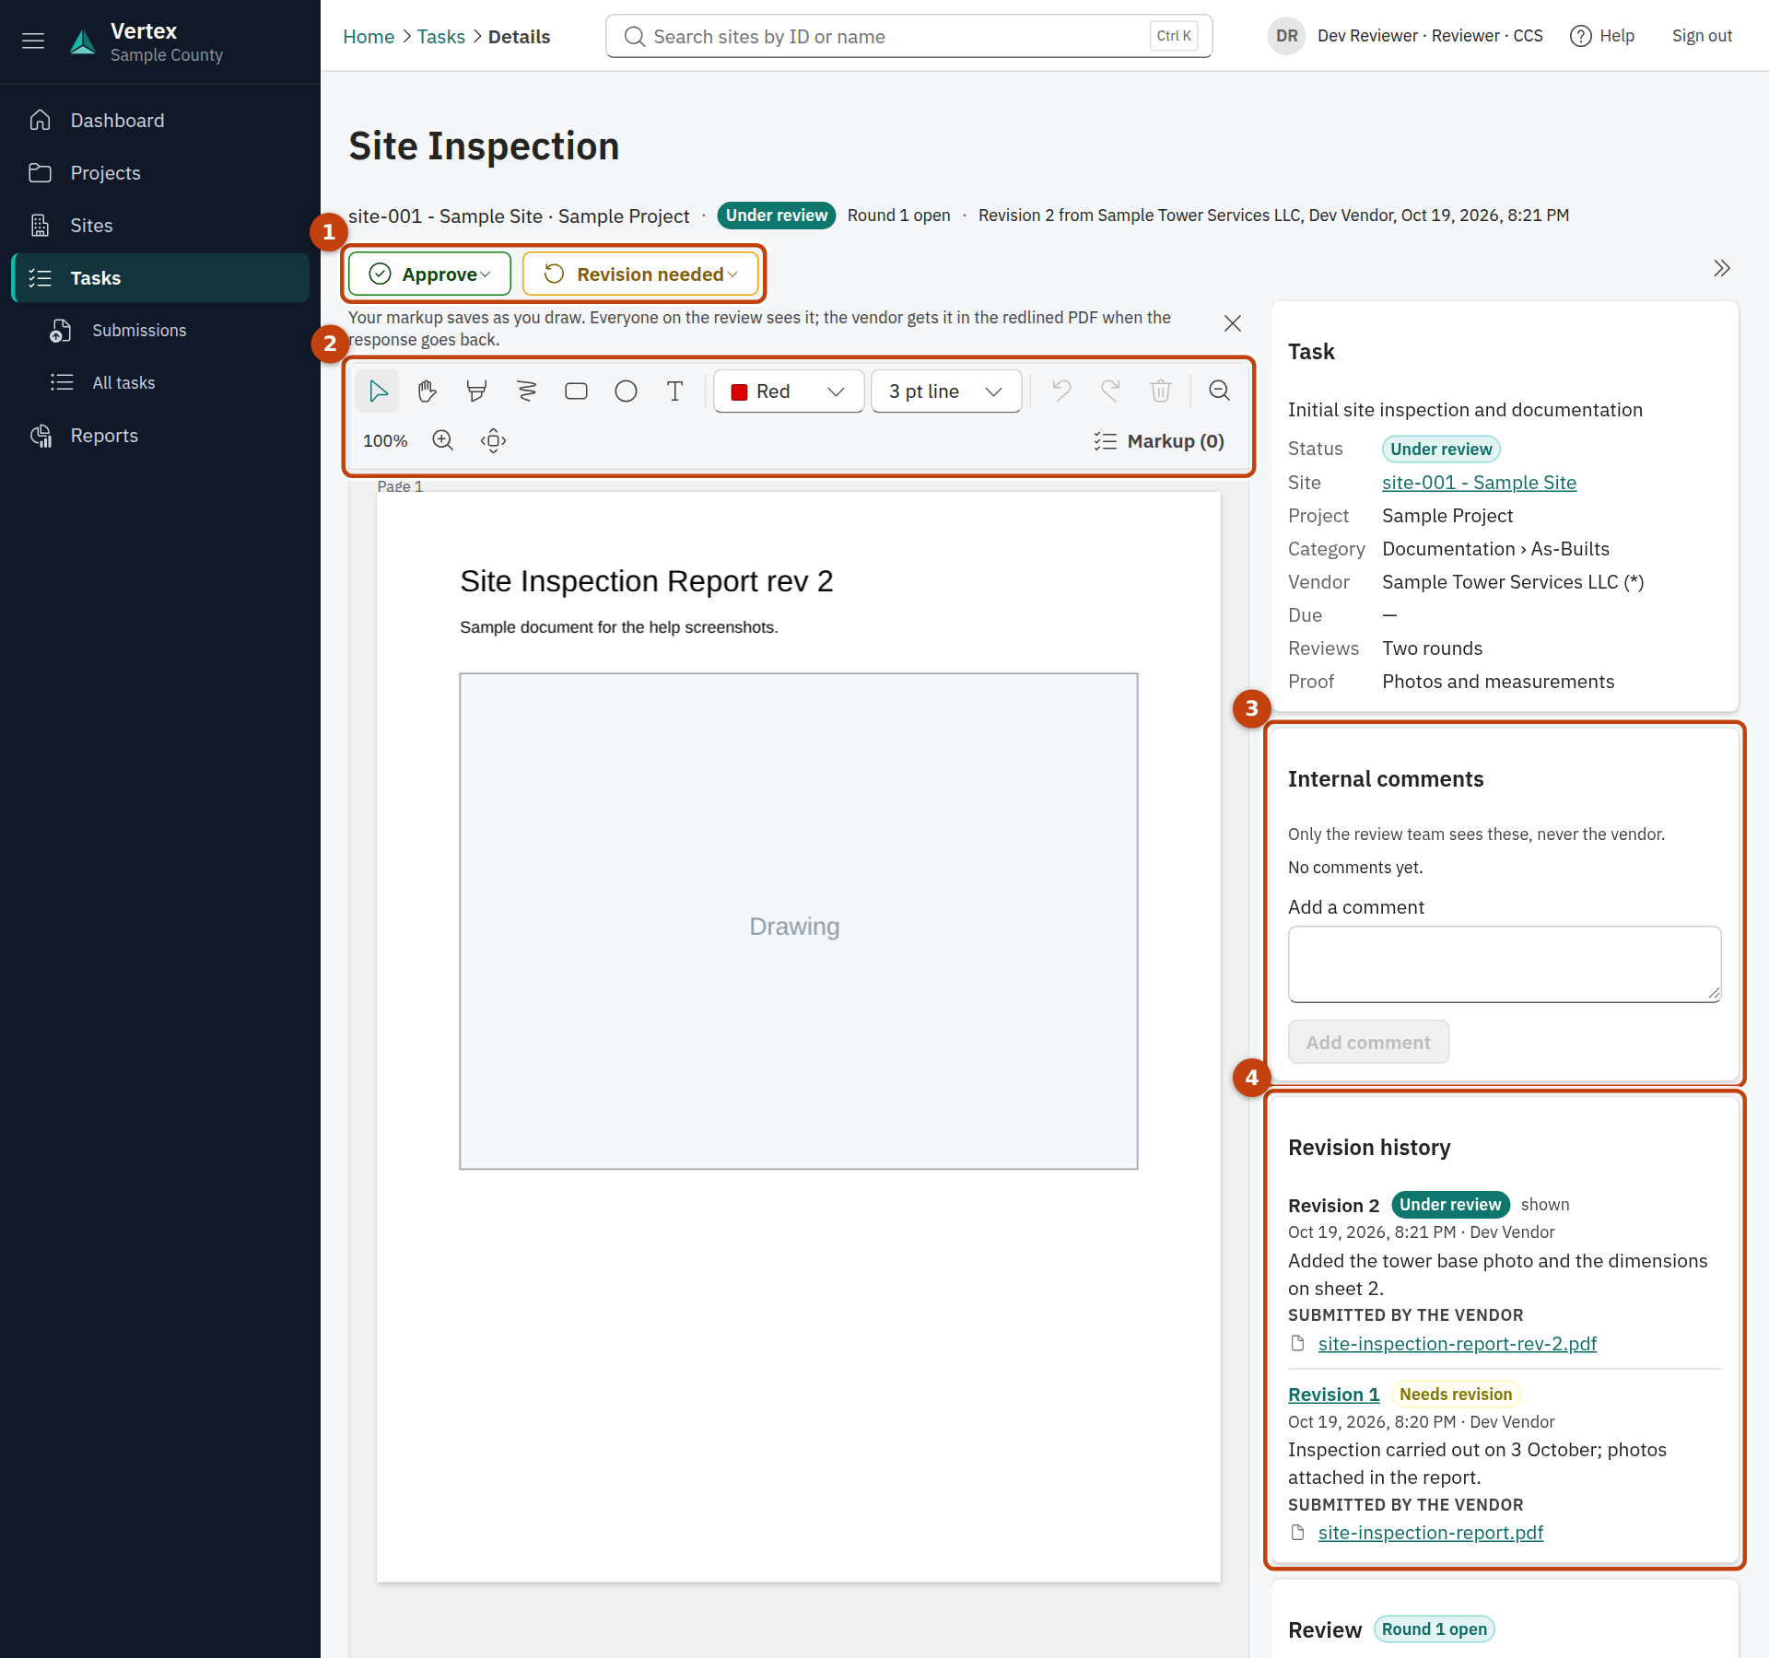Viewport: 1769px width, 1658px height.
Task: Click the search magnifier icon
Action: click(x=635, y=37)
